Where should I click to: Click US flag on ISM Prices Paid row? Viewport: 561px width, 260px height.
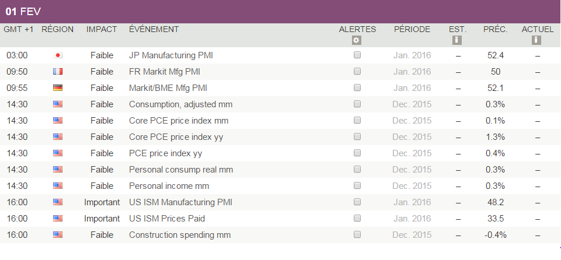point(58,219)
